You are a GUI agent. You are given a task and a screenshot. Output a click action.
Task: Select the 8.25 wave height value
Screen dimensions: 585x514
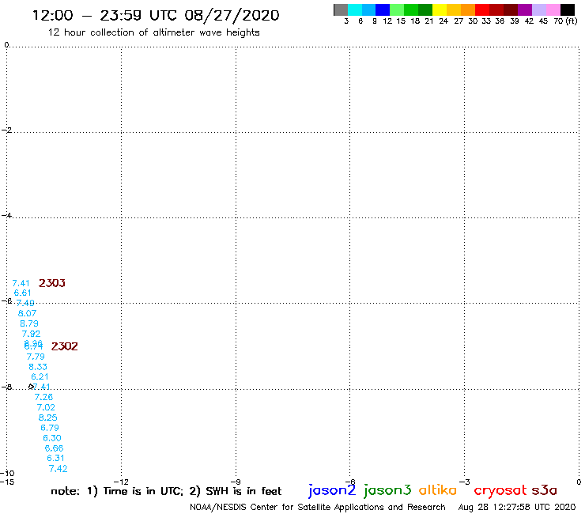pos(47,418)
